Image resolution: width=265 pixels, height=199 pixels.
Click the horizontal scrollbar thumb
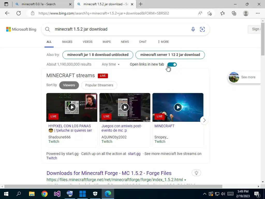(113, 187)
